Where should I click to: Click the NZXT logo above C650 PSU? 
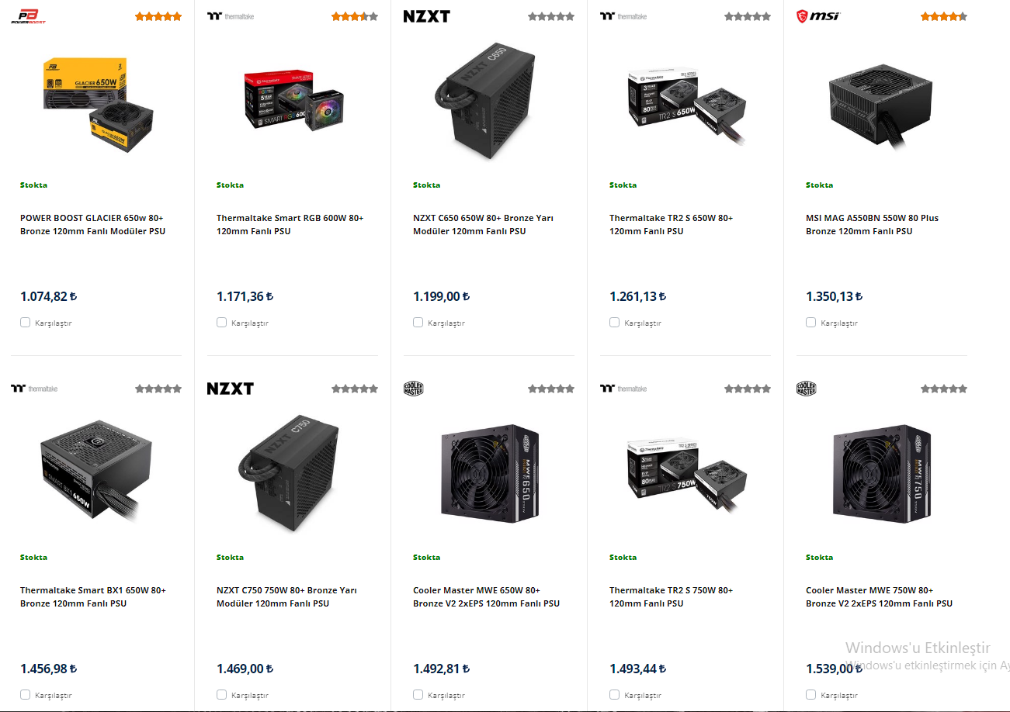(426, 16)
